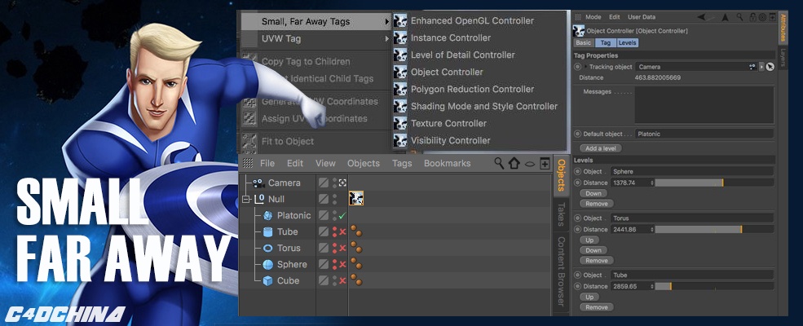Click the Torus ring icon
Viewport: 803px width, 326px height.
coord(267,249)
